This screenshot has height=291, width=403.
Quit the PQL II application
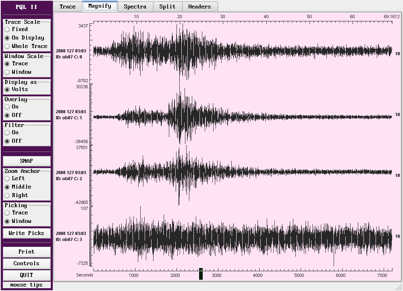27,275
